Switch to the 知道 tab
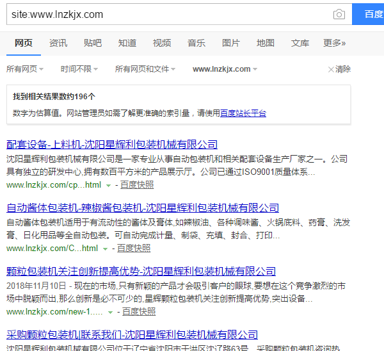Viewport: 384px width, 351px height. [127, 43]
